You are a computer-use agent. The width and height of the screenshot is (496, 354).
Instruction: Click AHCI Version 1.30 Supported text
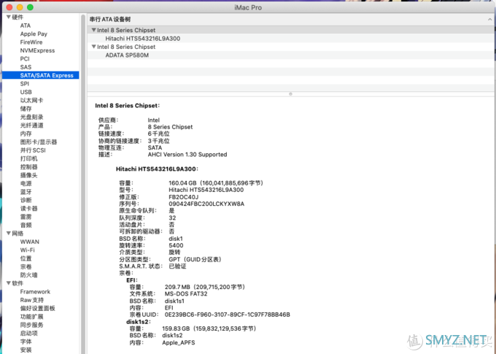coord(187,155)
